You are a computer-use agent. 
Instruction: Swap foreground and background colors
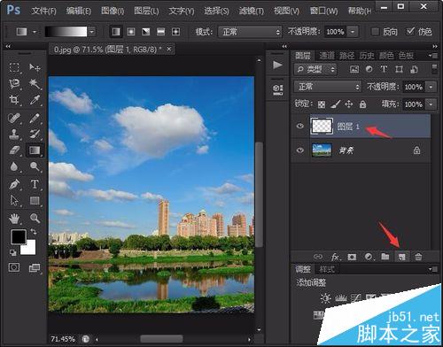(x=34, y=232)
